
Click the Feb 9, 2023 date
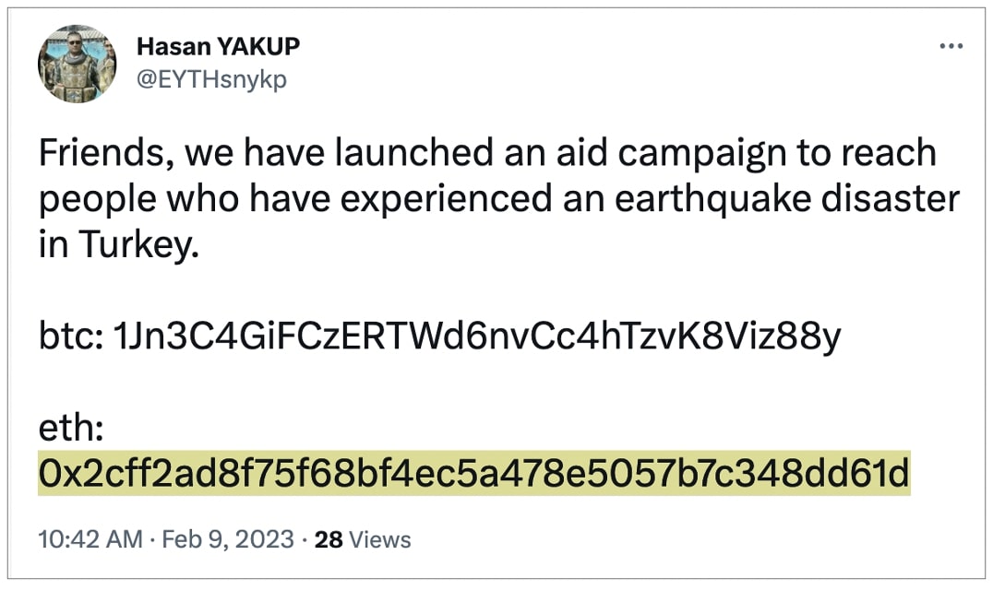click(x=228, y=539)
